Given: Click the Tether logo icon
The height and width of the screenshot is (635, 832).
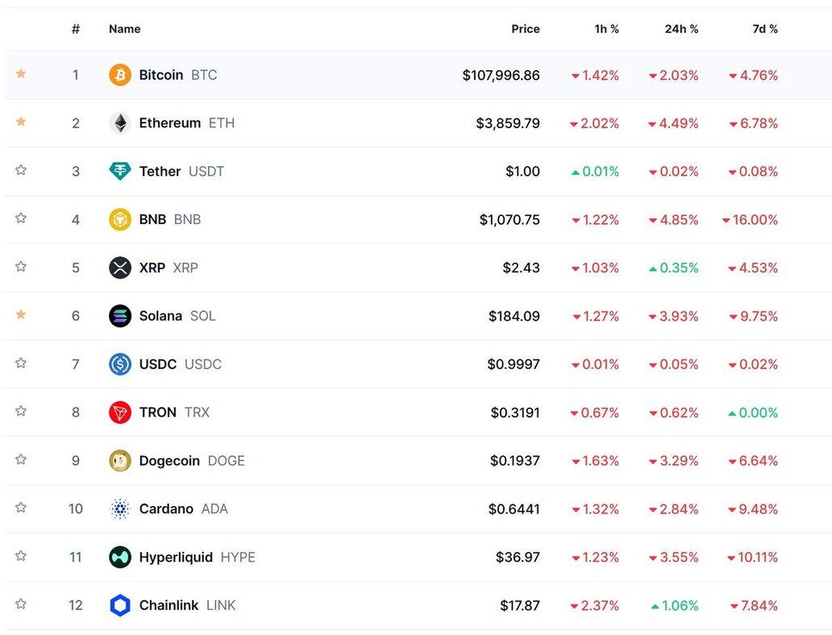Looking at the screenshot, I should (x=120, y=171).
